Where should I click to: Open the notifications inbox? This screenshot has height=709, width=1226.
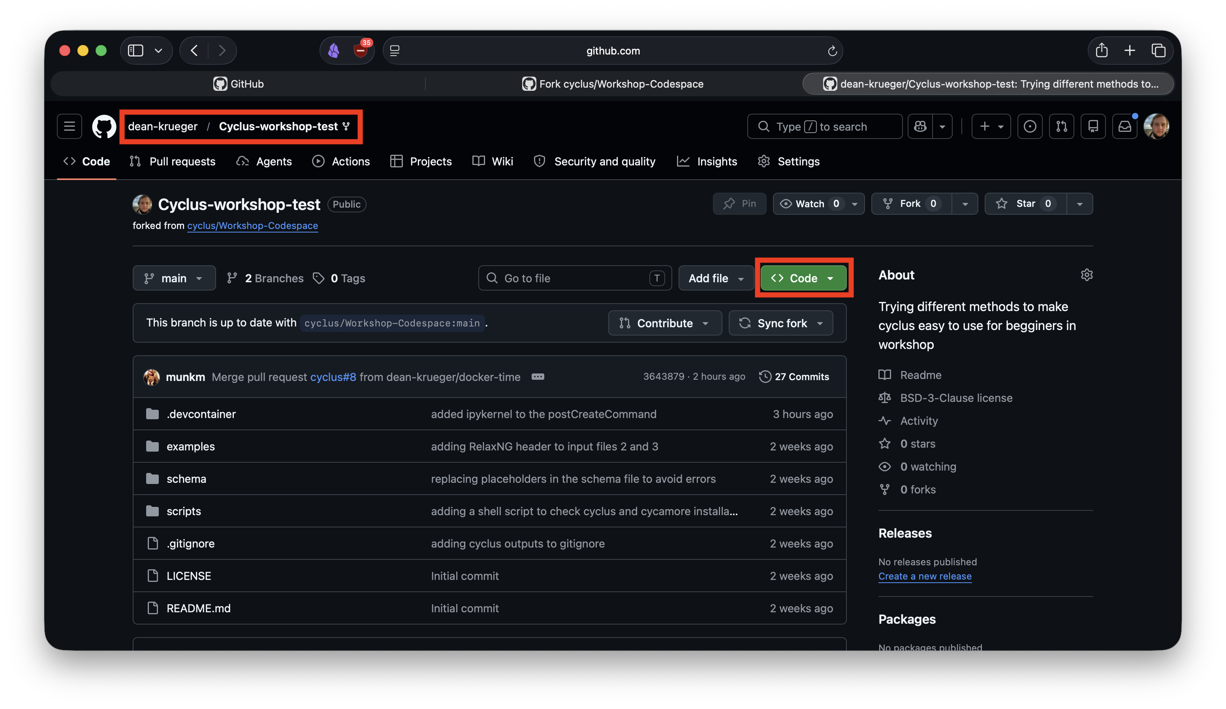(x=1124, y=126)
